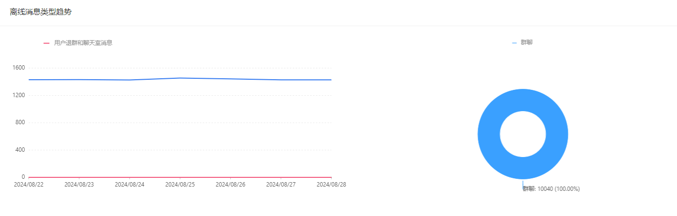Click the pink legend marker for 用户退群和聊天室消息

click(46, 43)
